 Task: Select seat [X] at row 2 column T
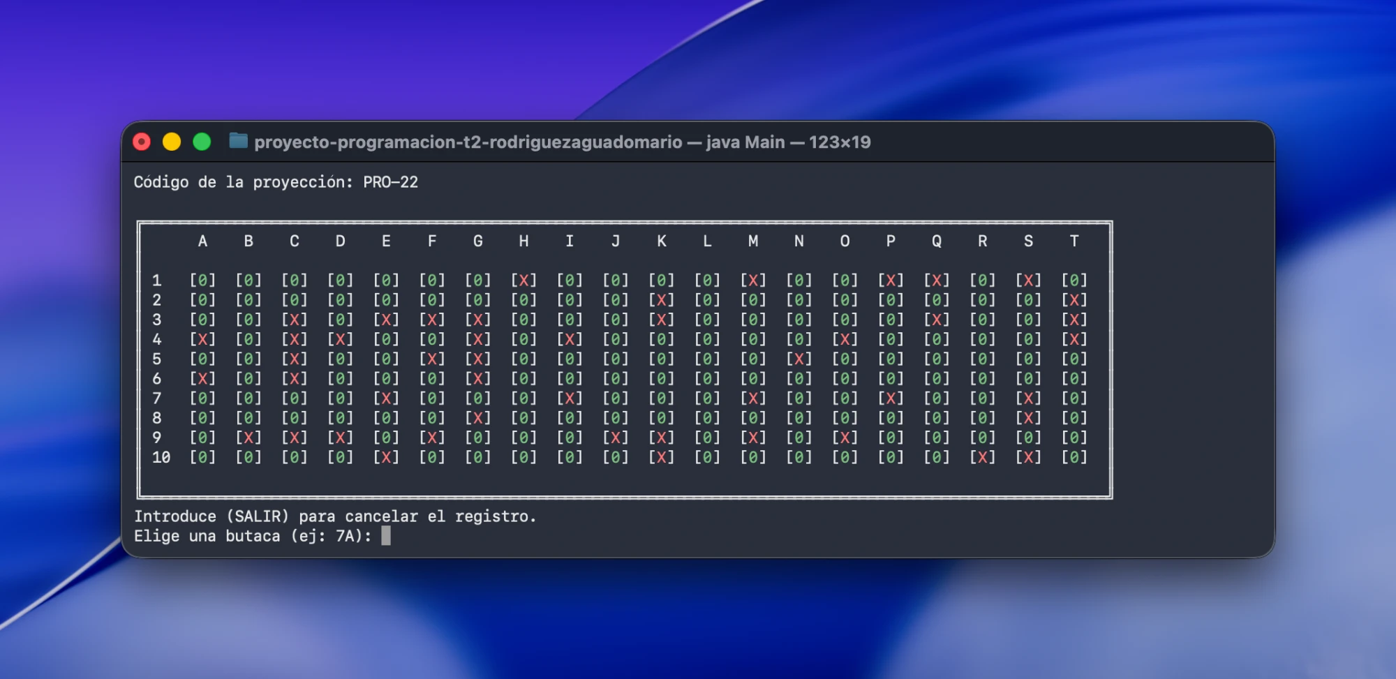pos(1074,300)
